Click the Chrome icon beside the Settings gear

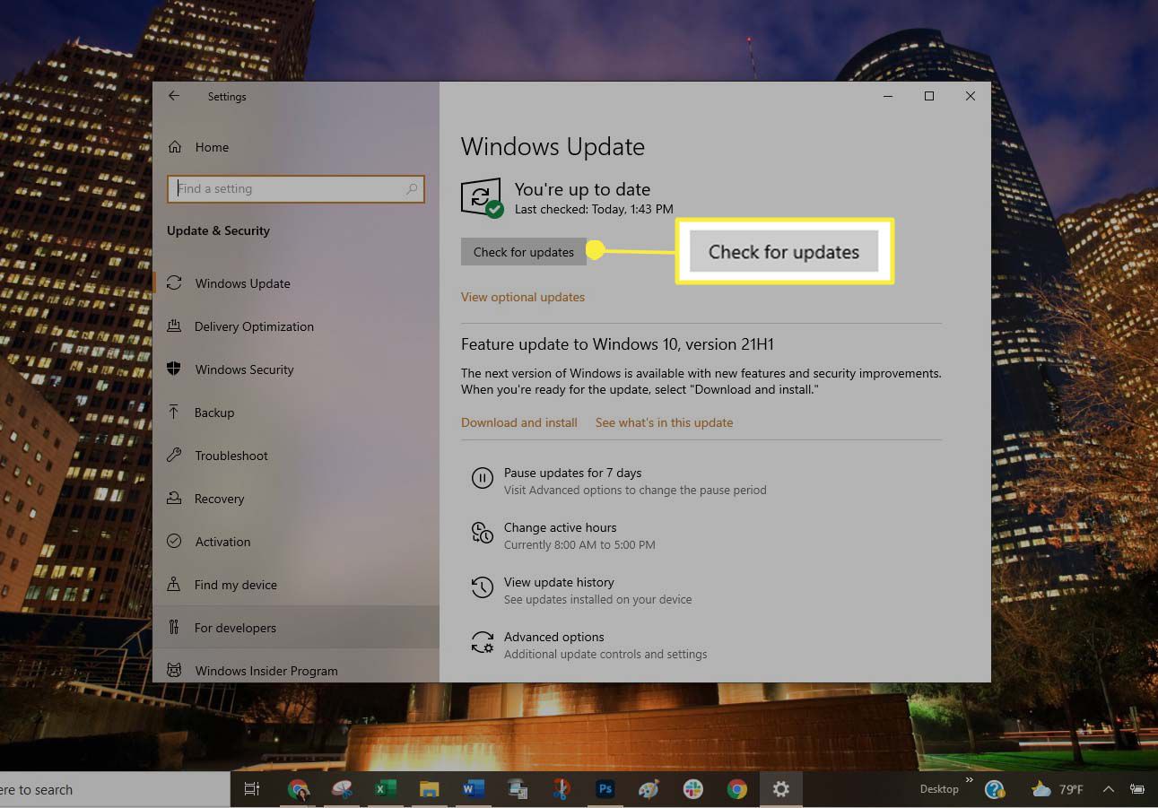tap(737, 789)
